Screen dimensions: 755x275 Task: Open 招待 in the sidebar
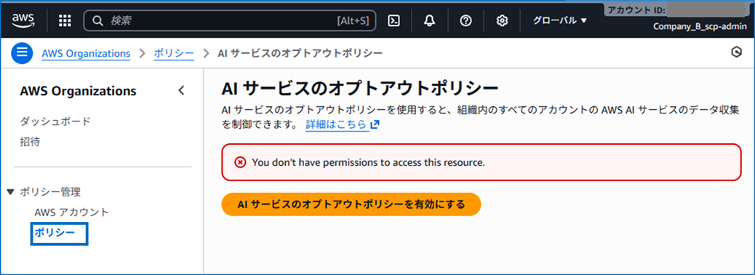30,142
